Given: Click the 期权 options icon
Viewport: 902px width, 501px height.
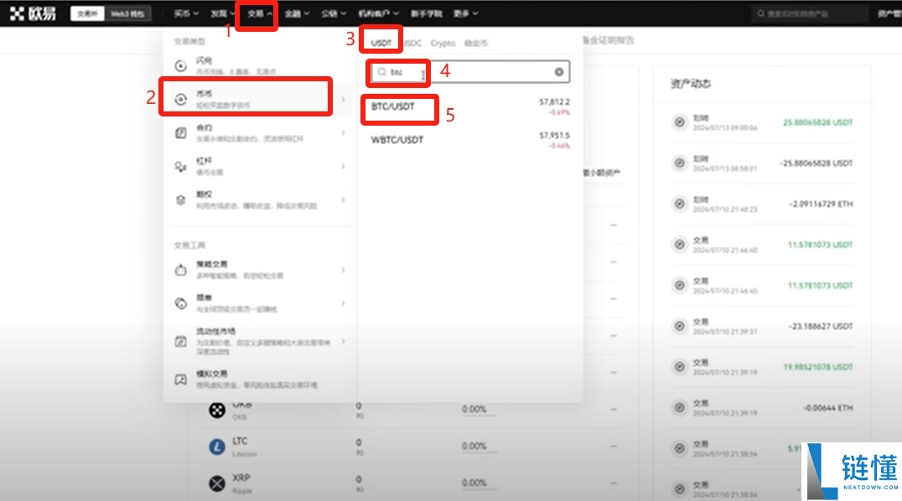Looking at the screenshot, I should click(180, 199).
